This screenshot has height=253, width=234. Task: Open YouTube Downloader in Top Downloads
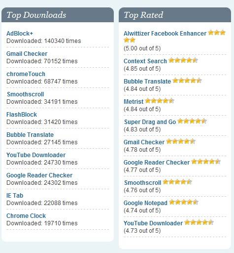(x=36, y=155)
